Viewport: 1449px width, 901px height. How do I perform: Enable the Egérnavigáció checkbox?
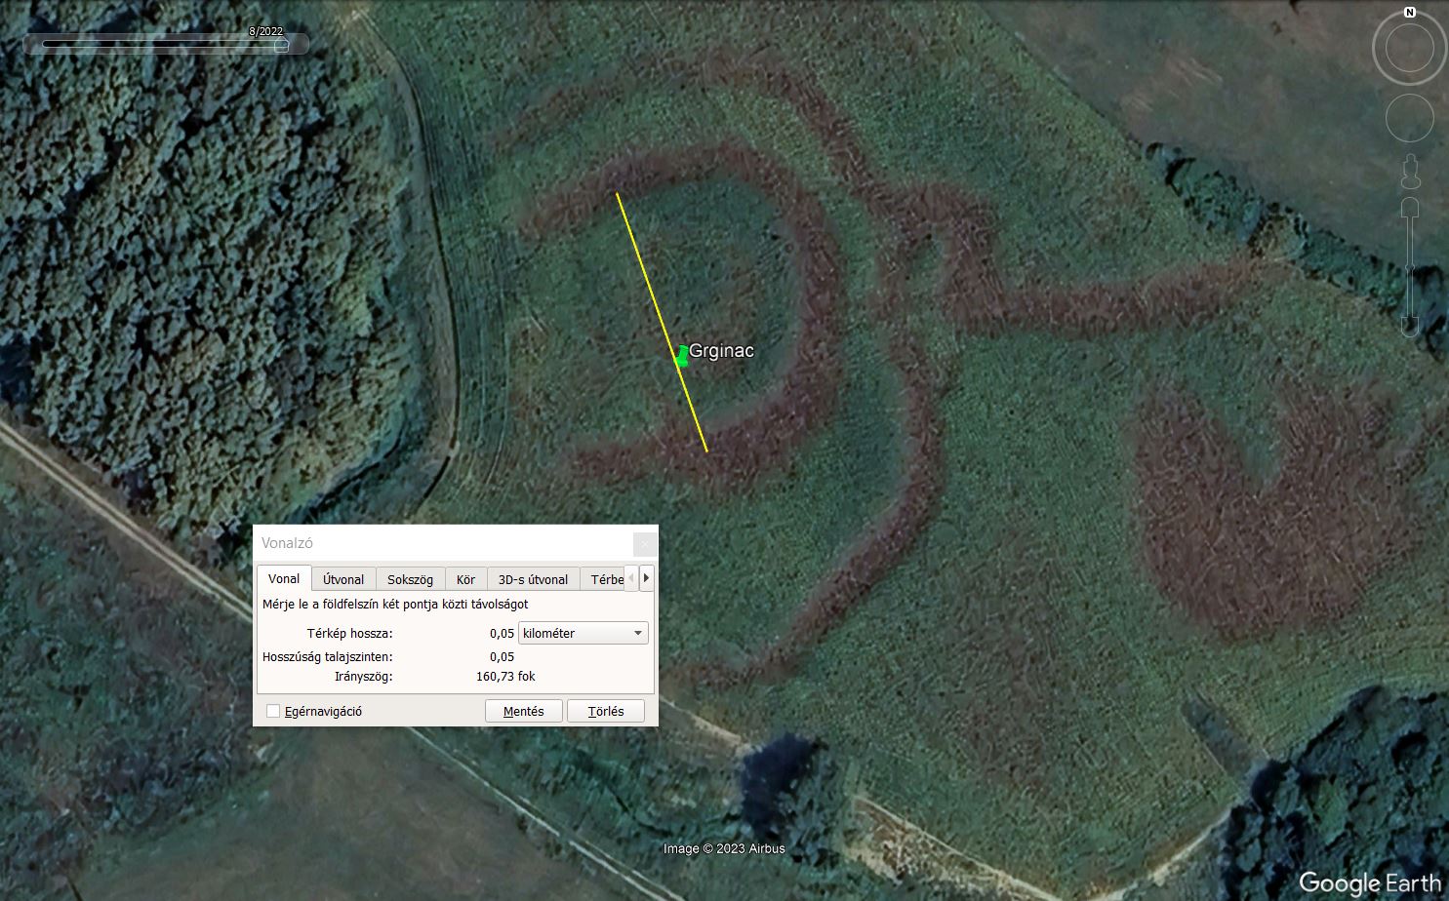[274, 711]
